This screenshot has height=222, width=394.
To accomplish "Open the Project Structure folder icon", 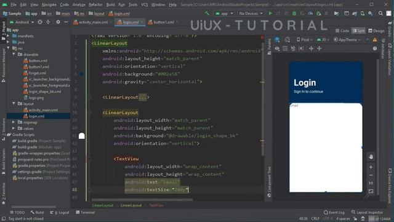I will point(336,14).
